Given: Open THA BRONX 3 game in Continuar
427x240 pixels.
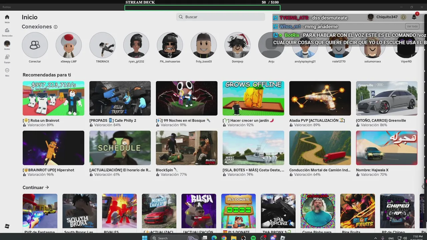Looking at the screenshot, I should 278,211.
